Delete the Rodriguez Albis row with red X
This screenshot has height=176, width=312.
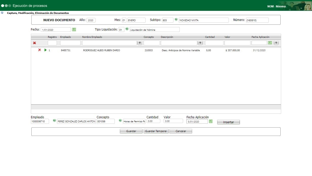39,50
